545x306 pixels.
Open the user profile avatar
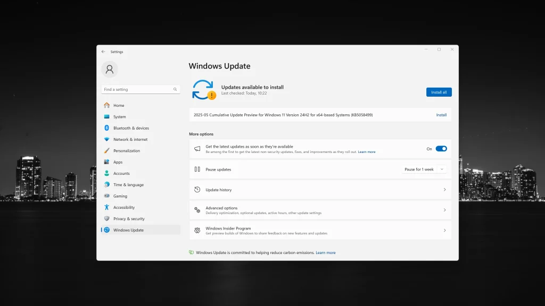(110, 70)
